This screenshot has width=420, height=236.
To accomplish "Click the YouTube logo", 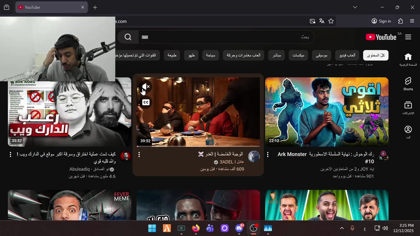I will click(x=381, y=37).
